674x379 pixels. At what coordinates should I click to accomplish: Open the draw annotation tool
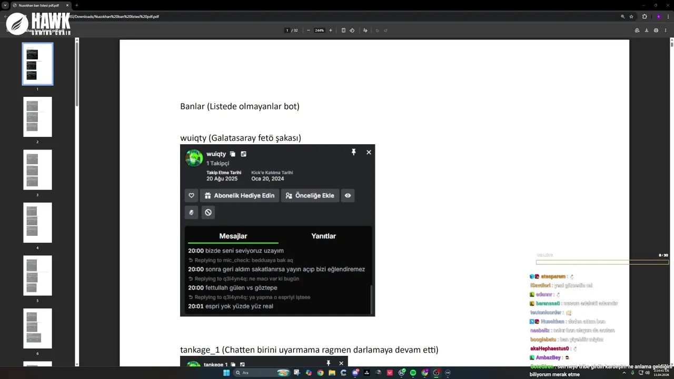[x=365, y=31]
